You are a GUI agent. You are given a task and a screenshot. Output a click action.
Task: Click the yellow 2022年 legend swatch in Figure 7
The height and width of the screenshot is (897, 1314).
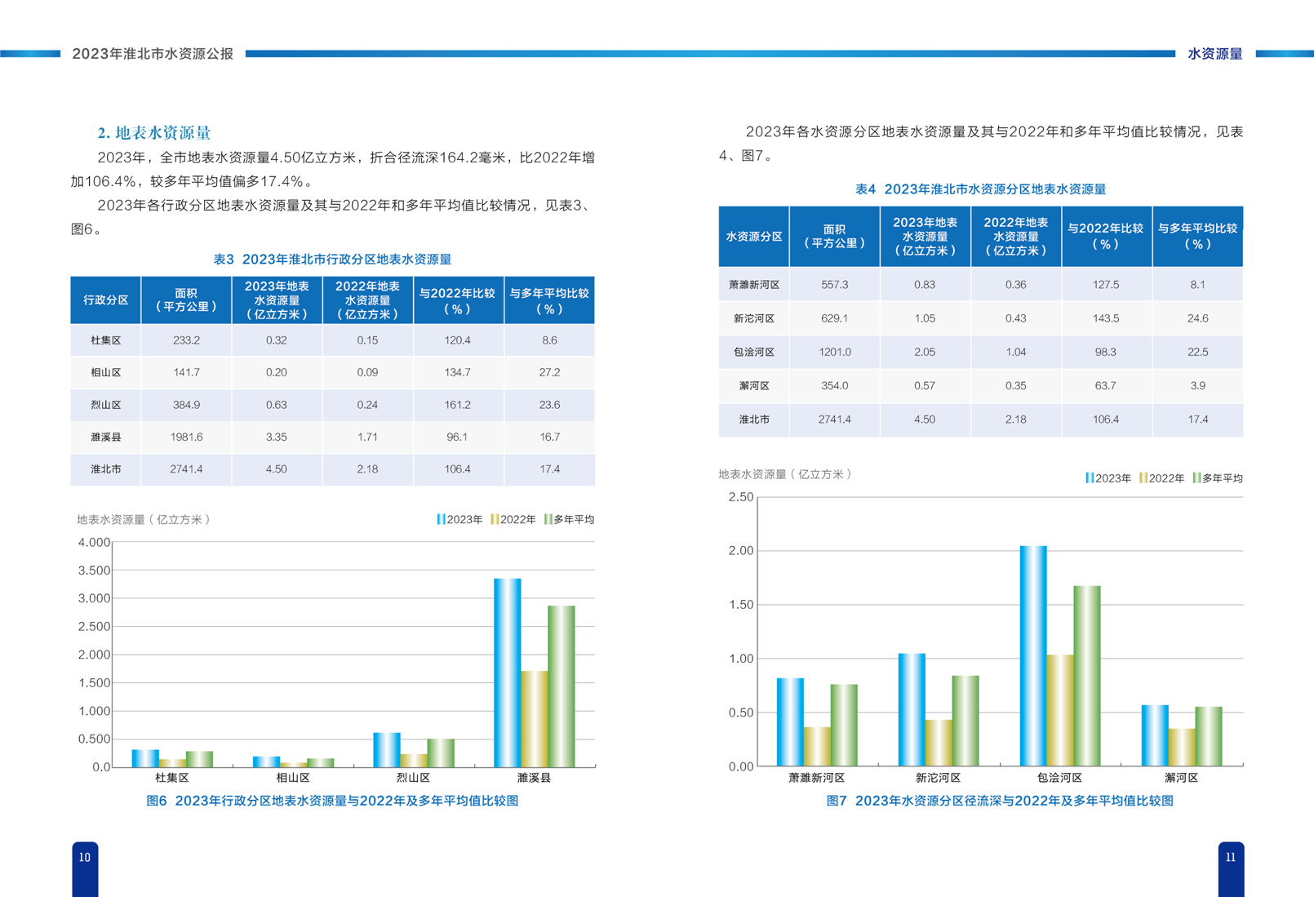tap(1143, 478)
